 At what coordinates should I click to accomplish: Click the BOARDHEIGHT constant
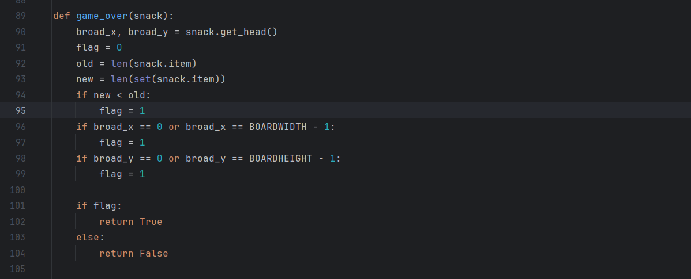pos(281,158)
